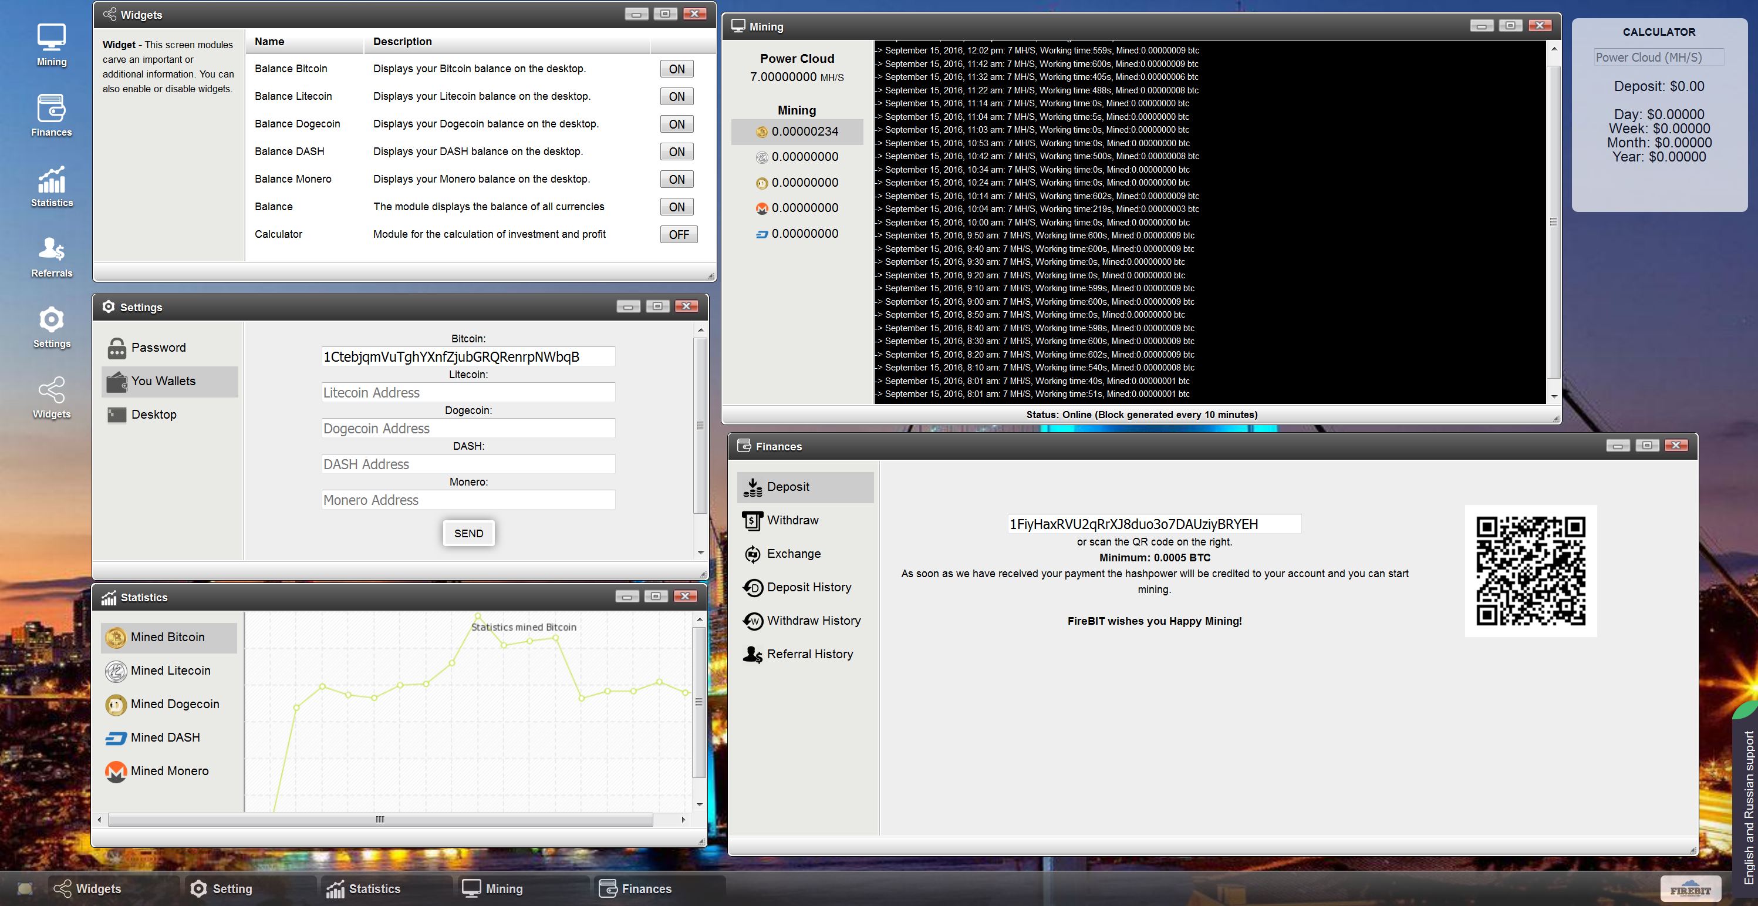1758x906 pixels.
Task: Switch to Widgets in the taskbar
Action: pyautogui.click(x=113, y=889)
